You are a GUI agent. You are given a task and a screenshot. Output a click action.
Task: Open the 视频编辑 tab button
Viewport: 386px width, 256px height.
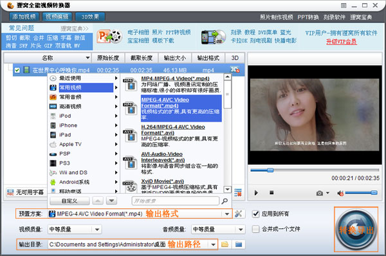pos(57,17)
